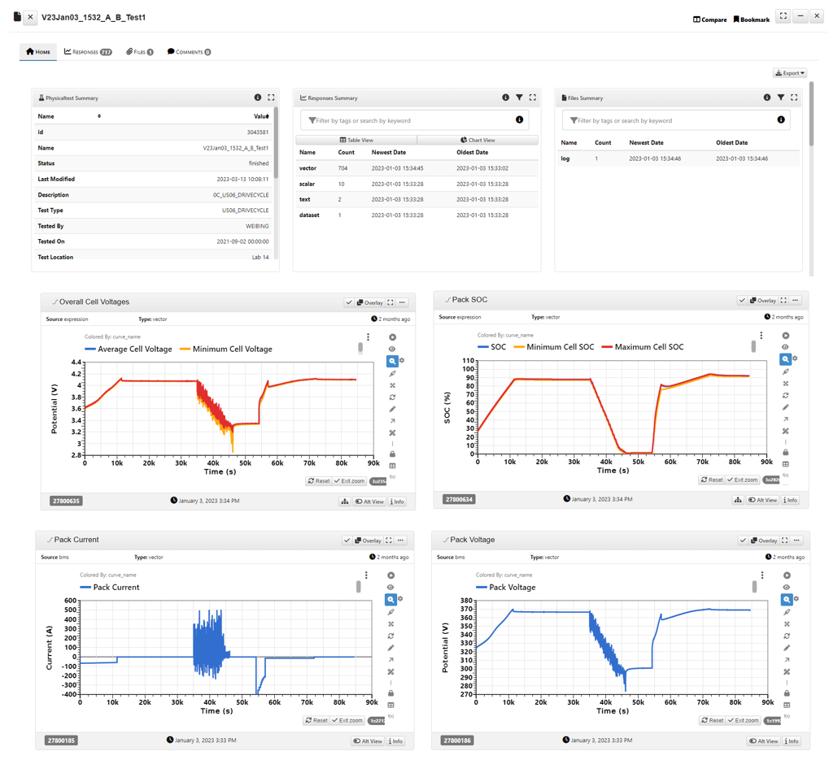Open more options menu on Overall Cell Voltages
This screenshot has height=764, width=829.
[x=403, y=302]
